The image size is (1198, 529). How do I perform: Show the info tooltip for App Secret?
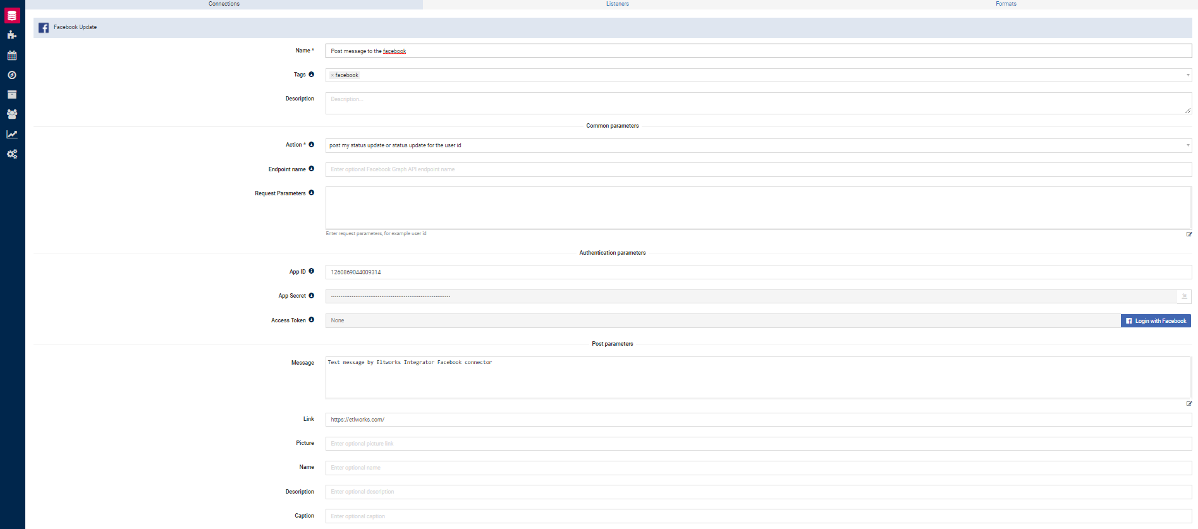pos(311,295)
